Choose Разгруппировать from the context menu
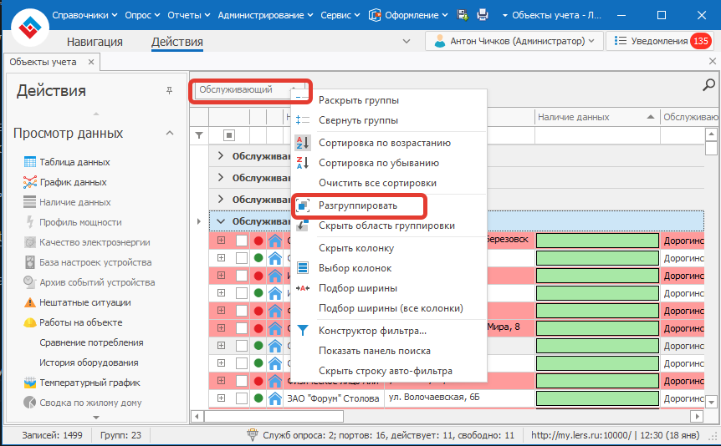Image resolution: width=721 pixels, height=446 pixels. tap(358, 205)
